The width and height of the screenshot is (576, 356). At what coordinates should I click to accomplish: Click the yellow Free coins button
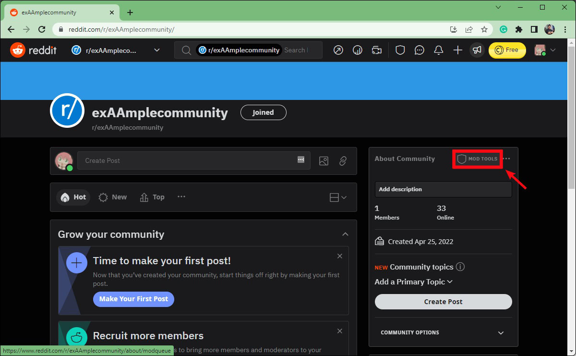[507, 49]
